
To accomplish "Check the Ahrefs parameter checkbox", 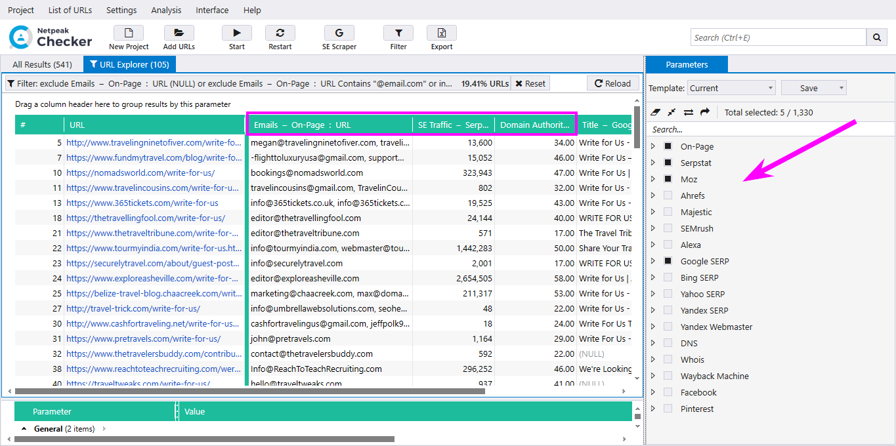I will coord(668,195).
